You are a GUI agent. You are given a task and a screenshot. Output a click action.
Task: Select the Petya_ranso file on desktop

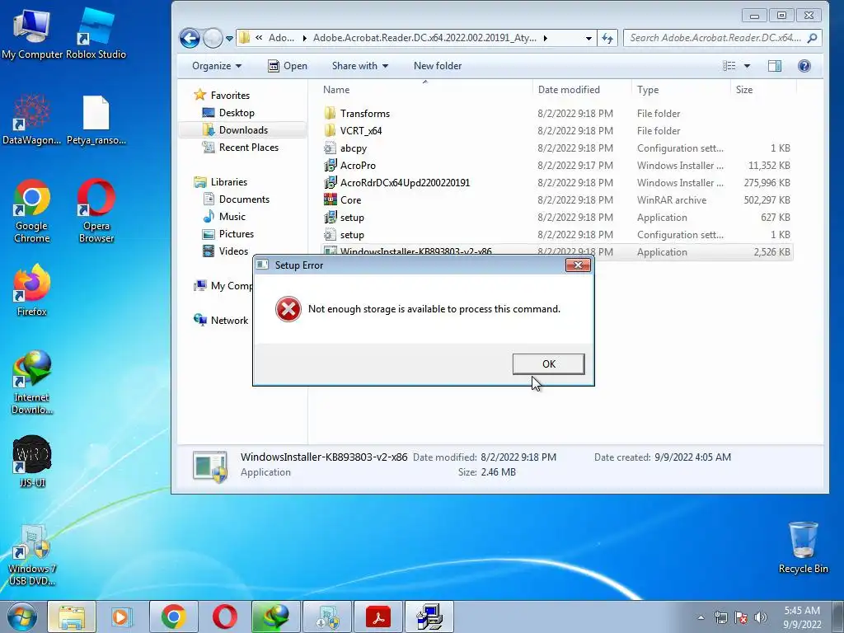click(96, 120)
